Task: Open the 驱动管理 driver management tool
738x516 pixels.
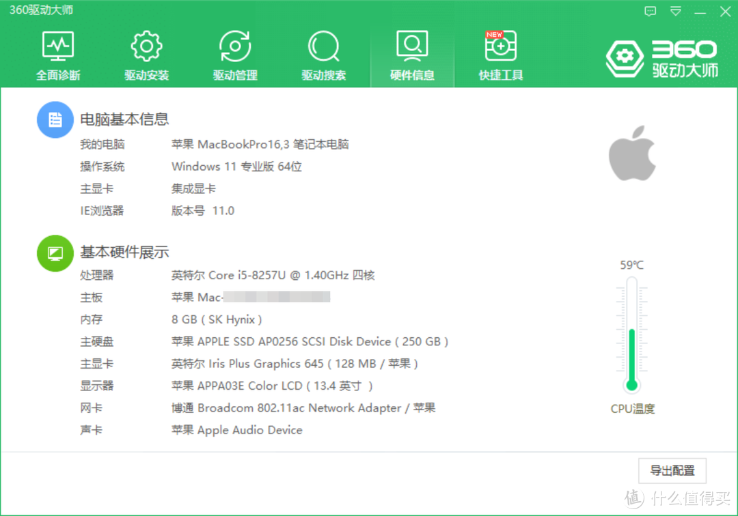Action: 235,55
